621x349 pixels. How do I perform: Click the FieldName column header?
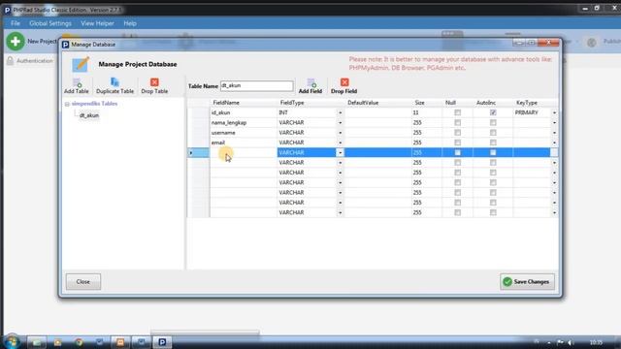click(226, 103)
